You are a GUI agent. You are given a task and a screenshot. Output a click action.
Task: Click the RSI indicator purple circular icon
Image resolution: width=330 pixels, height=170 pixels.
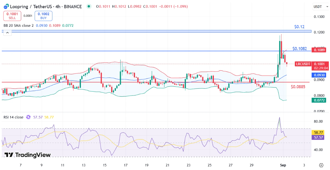point(29,117)
